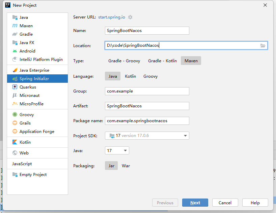Select Jar packaging
This screenshot has width=276, height=213.
111,166
